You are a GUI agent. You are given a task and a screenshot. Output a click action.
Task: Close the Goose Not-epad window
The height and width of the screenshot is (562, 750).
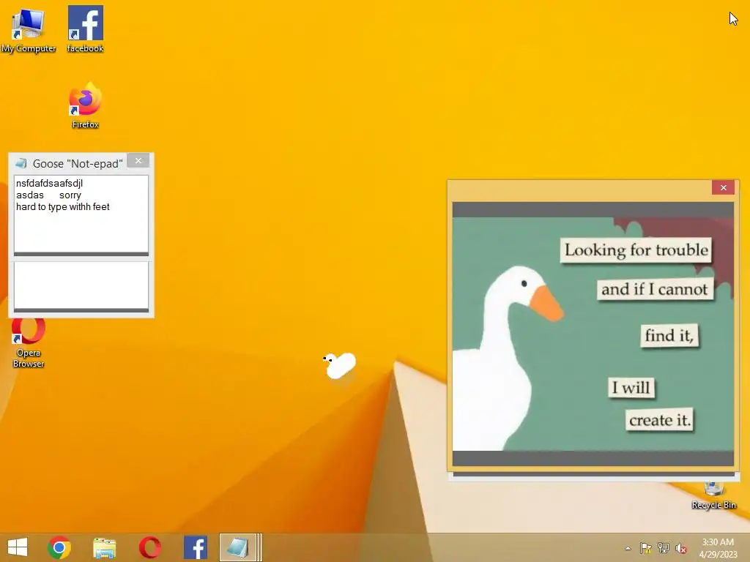138,160
